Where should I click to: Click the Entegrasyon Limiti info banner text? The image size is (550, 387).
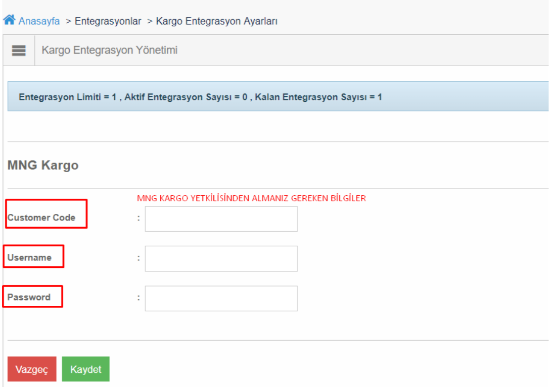[x=200, y=97]
